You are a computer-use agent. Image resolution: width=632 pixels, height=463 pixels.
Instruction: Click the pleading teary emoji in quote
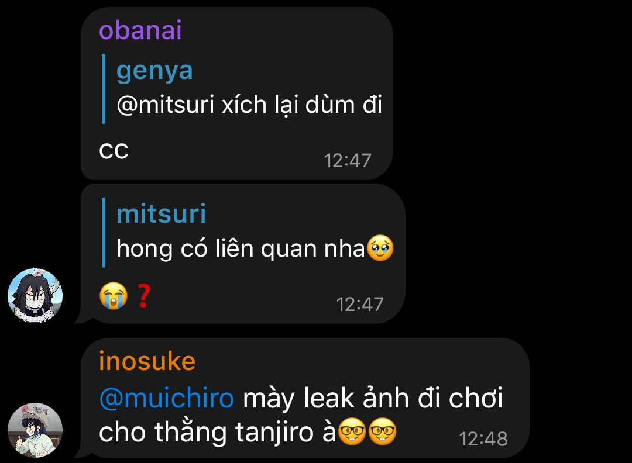coord(380,248)
